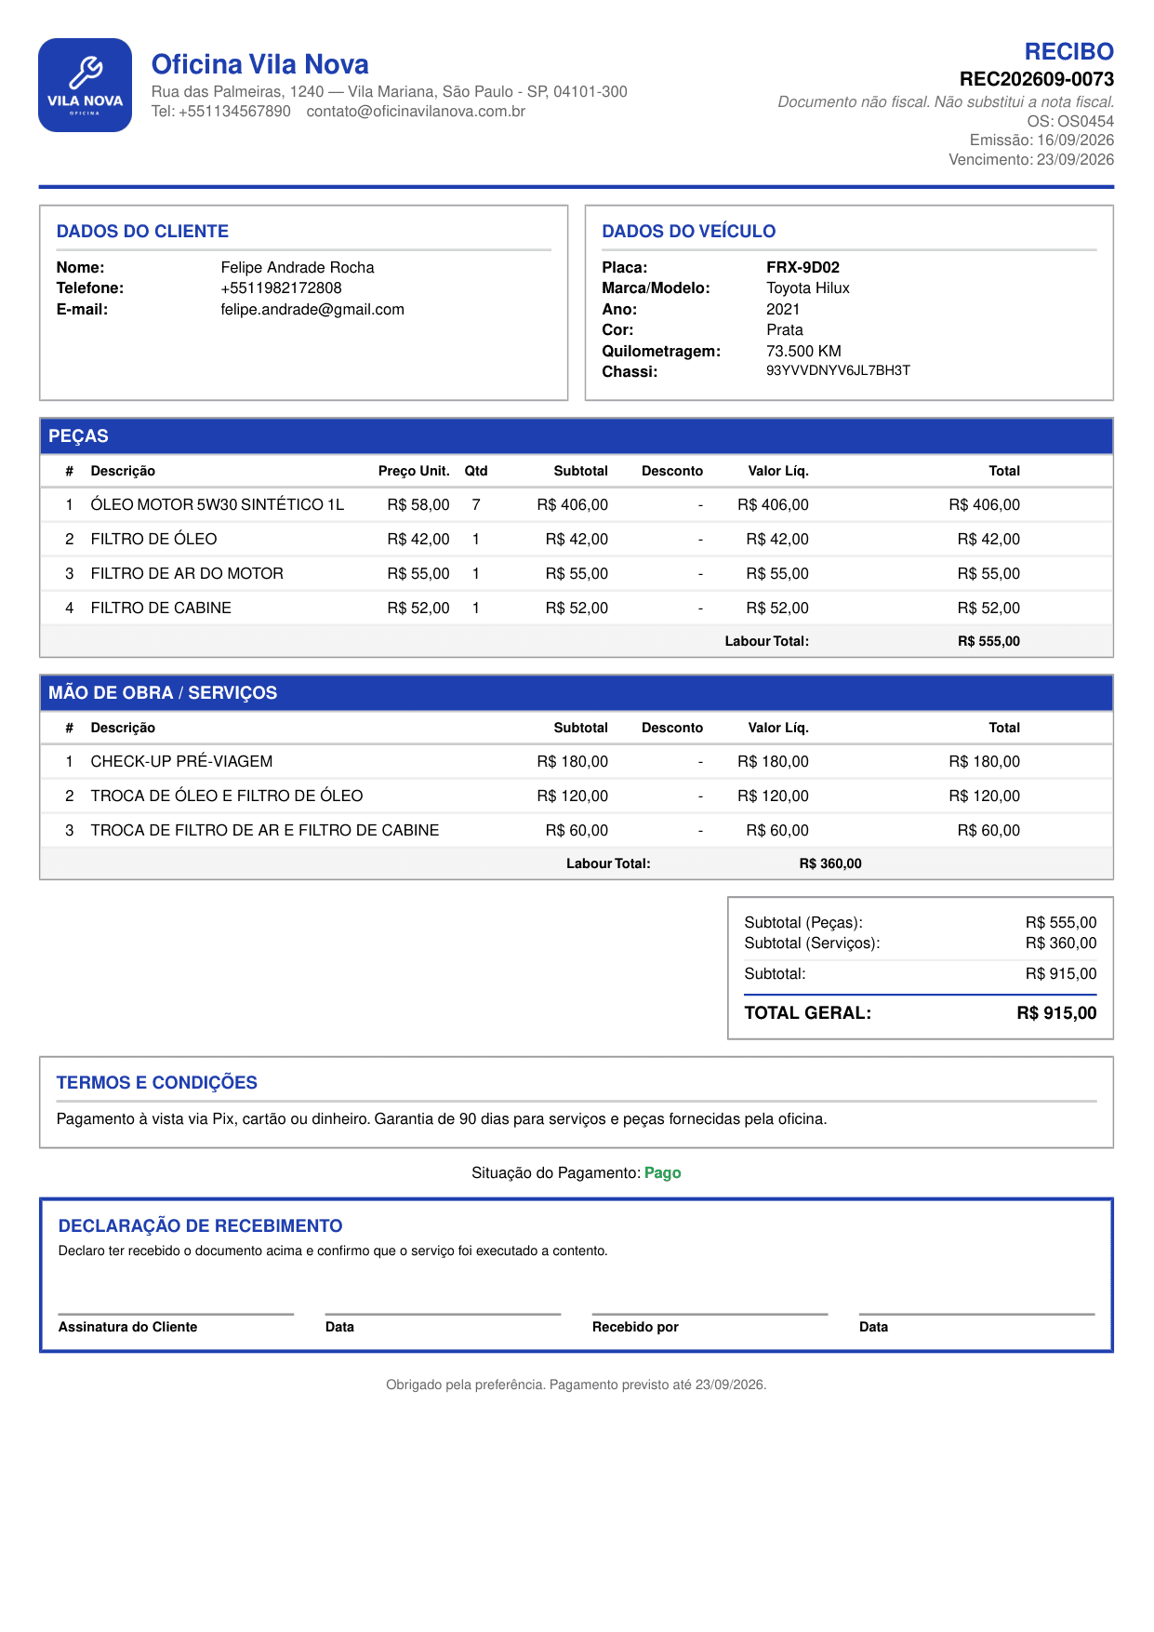Screen dimensions: 1154x1632
Task: Click the Subtotal (Peças): summary label
Action: pos(803,922)
